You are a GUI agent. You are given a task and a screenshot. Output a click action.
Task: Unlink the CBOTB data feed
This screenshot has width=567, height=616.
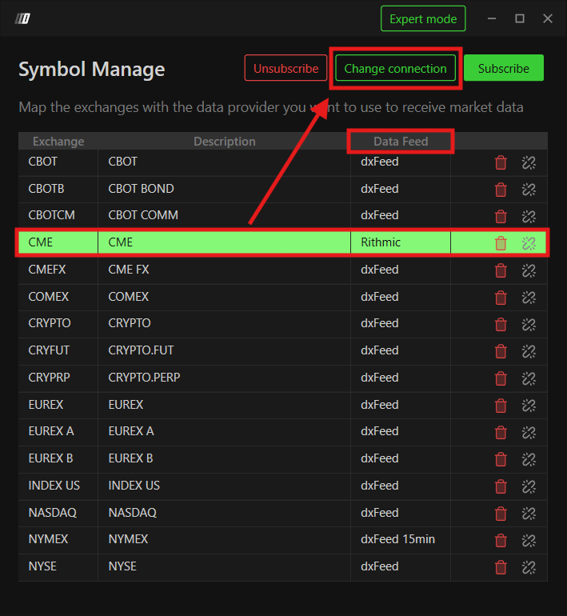(x=529, y=190)
